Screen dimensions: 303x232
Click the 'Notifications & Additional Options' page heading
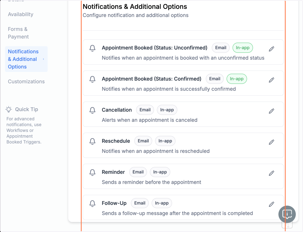[135, 7]
